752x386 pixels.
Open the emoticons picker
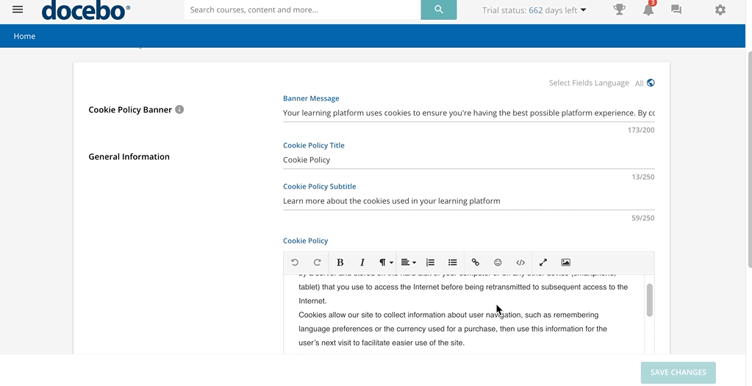point(498,263)
